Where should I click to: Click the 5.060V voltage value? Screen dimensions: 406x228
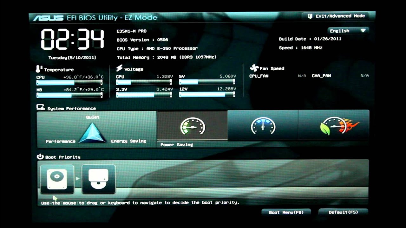228,76
